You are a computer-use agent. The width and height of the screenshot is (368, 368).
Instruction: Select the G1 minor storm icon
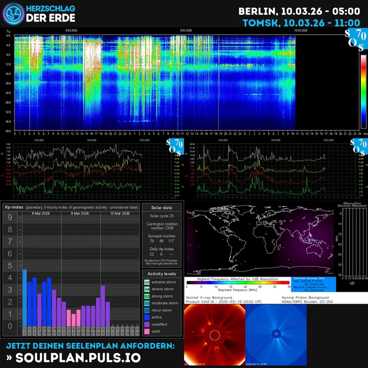click(x=147, y=310)
